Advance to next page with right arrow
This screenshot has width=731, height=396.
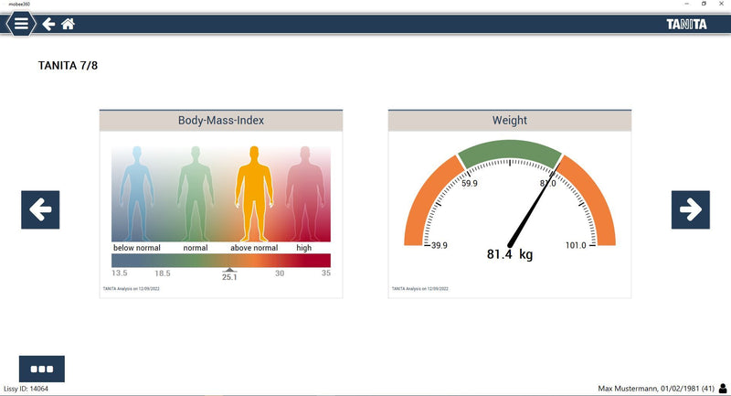click(690, 209)
